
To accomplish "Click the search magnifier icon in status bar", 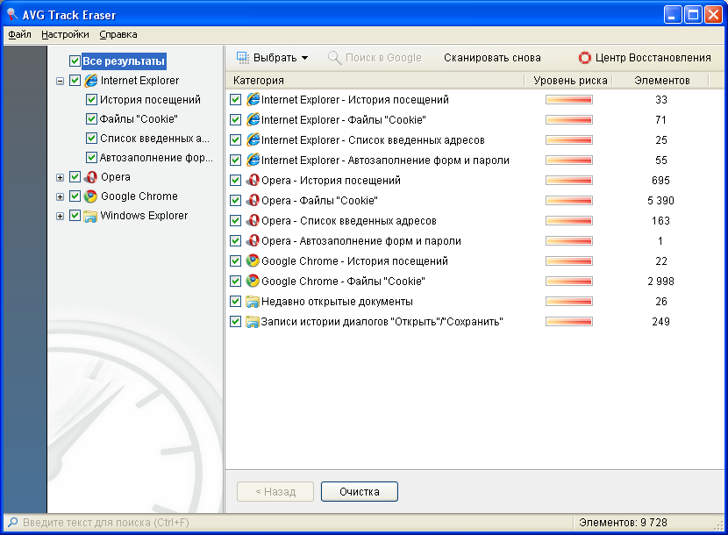I will click(13, 523).
